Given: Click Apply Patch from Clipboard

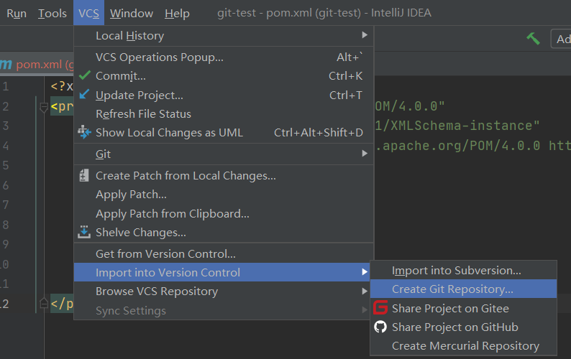Looking at the screenshot, I should click(x=172, y=213).
